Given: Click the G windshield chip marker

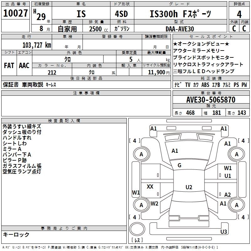Looking at the screenshot, I should [x=179, y=165].
